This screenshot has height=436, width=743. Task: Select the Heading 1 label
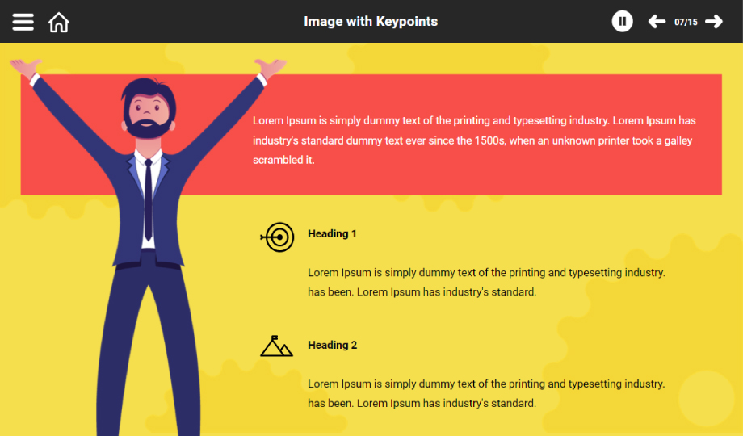[332, 233]
